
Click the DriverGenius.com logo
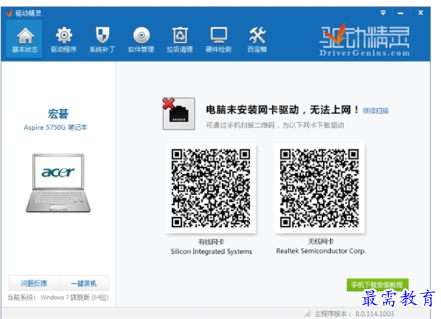pyautogui.click(x=364, y=40)
